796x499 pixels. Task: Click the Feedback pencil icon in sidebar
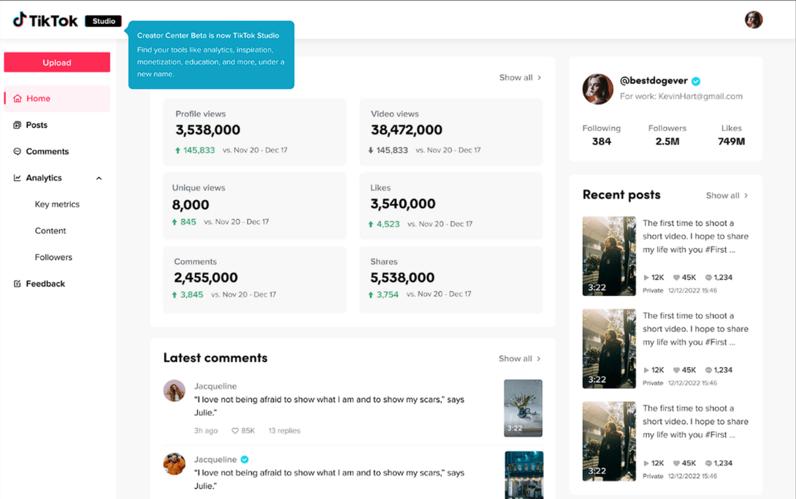[18, 284]
